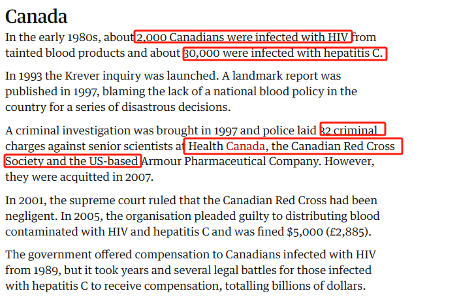Click the word 'negligent'
459x306 pixels.
point(30,216)
